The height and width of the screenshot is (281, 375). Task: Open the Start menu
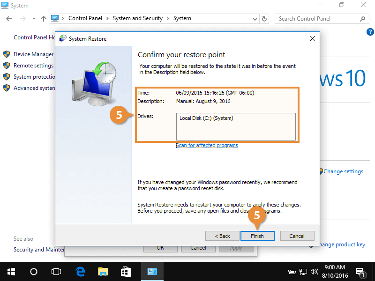pos(10,271)
